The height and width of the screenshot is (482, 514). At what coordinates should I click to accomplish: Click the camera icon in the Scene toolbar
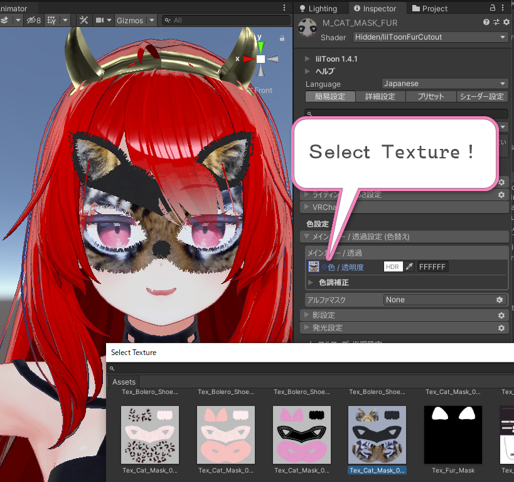100,19
